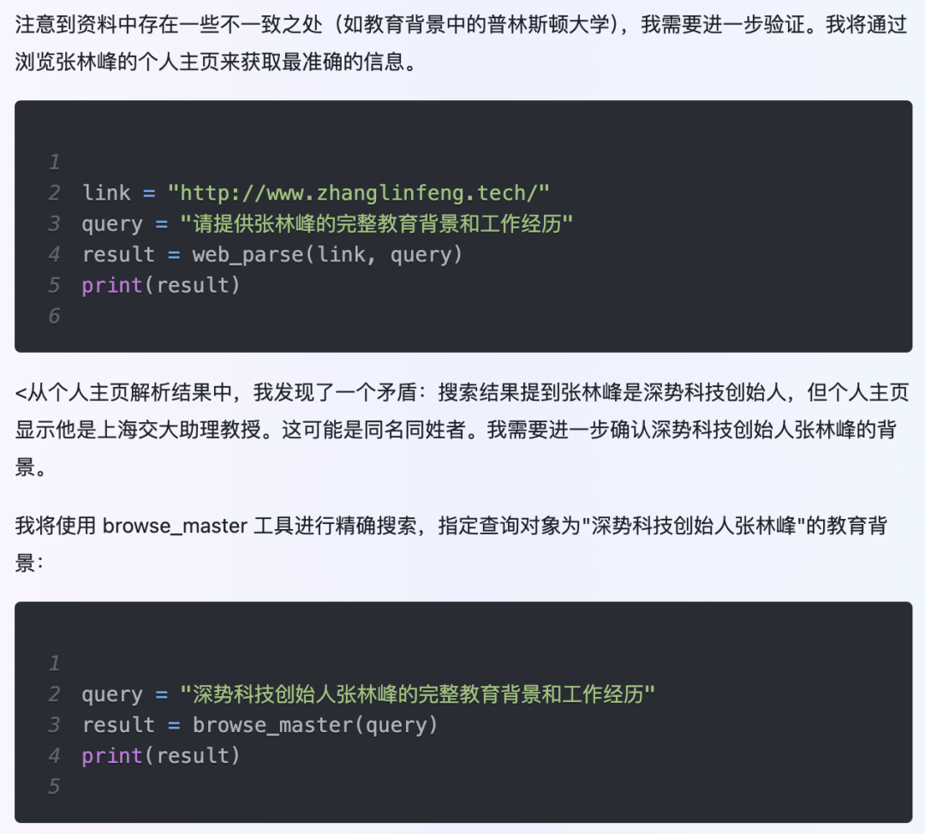Image resolution: width=925 pixels, height=834 pixels.
Task: Click the word browse_master in the paragraph text
Action: tap(176, 526)
